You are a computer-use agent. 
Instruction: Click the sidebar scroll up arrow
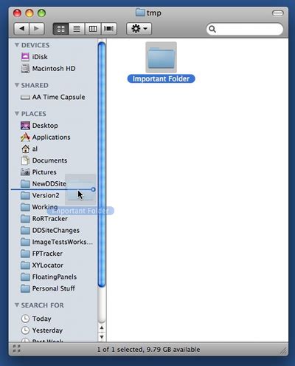pos(102,328)
